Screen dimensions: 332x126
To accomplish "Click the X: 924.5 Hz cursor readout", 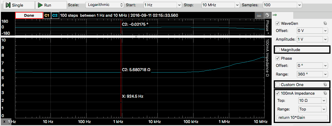I will tap(133, 96).
